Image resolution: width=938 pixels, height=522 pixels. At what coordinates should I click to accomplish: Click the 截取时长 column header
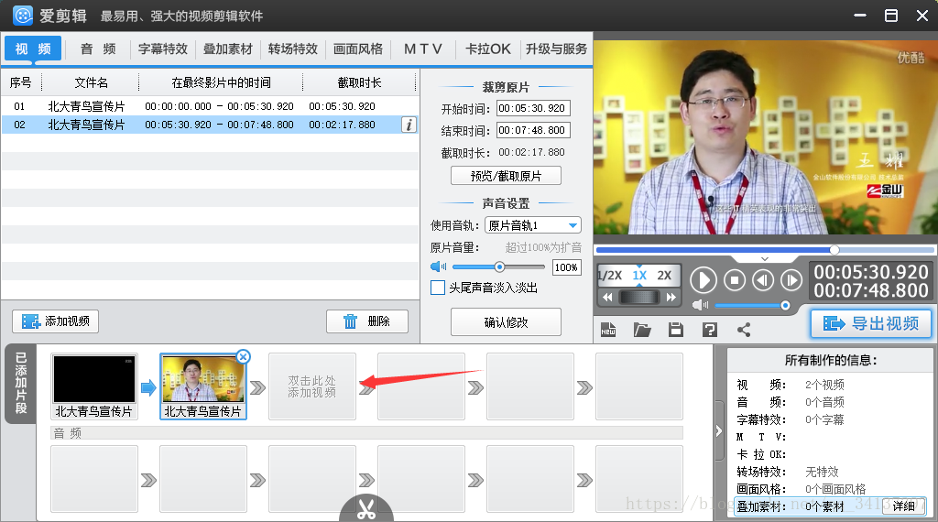(x=359, y=82)
